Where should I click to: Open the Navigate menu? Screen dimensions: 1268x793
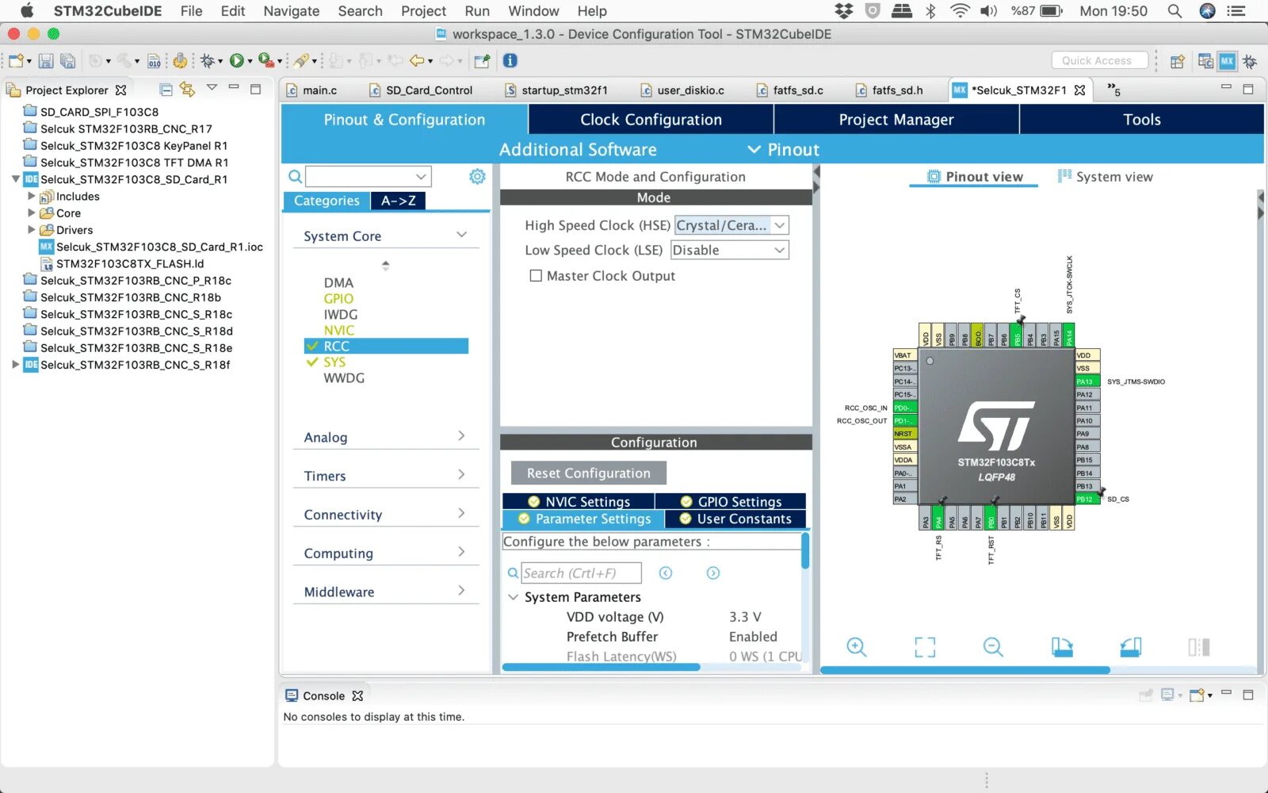[292, 11]
